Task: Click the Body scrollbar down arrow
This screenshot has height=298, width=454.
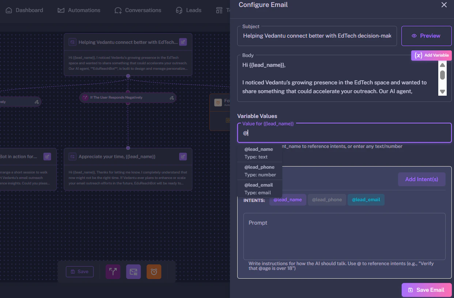Action: tap(442, 92)
